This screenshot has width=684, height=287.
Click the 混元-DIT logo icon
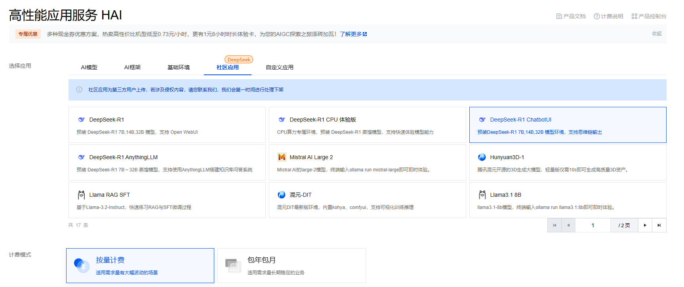coord(282,195)
